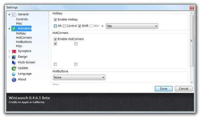Select HotCorners under Activation
The width and height of the screenshot is (201, 118).
[24, 38]
